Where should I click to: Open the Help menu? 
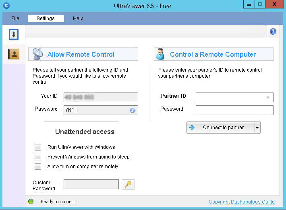[78, 19]
